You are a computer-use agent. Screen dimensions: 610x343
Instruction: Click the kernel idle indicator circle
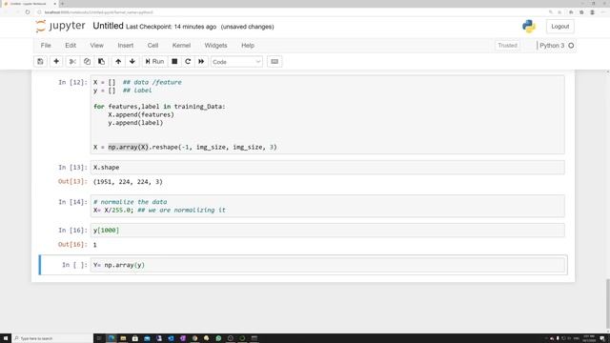coord(571,46)
